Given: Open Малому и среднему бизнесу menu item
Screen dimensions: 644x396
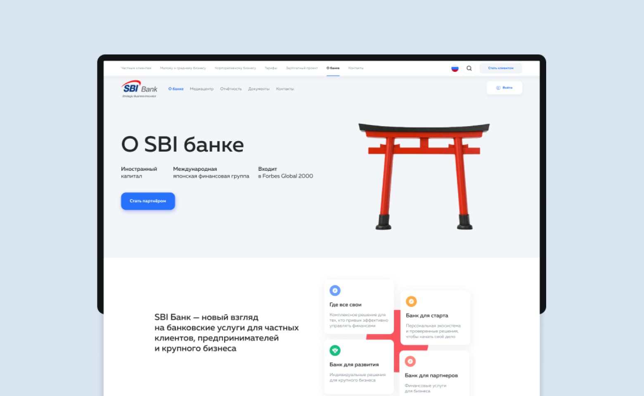Looking at the screenshot, I should pyautogui.click(x=183, y=68).
